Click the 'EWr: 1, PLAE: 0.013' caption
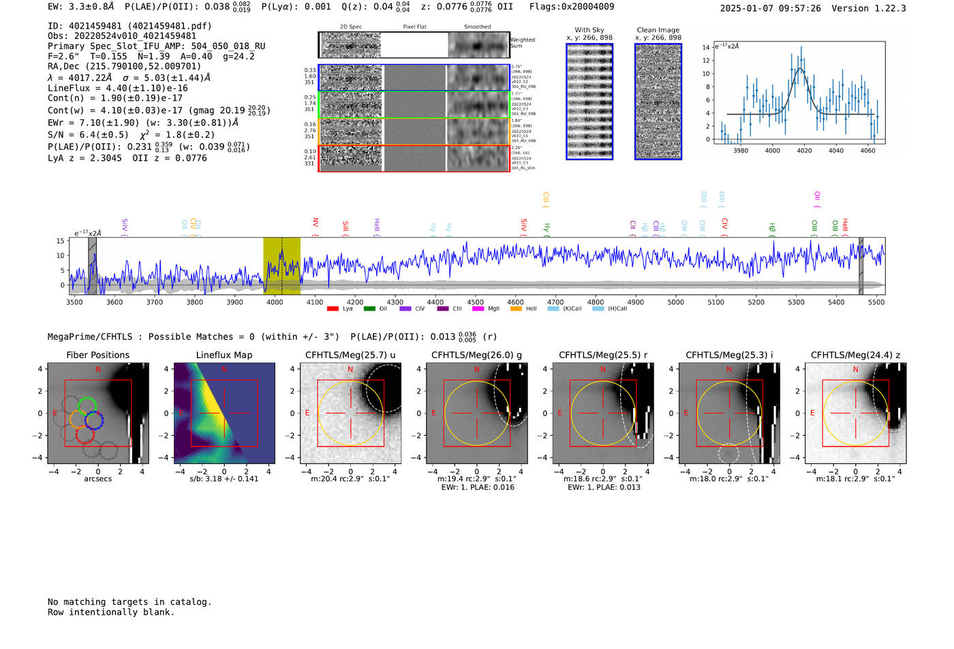Screen dimensions: 954x649 tap(604, 488)
